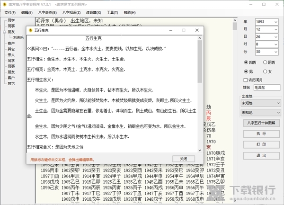The image size is (284, 205).
Task: Open the 造命篇(X) menu
Action: point(93,12)
